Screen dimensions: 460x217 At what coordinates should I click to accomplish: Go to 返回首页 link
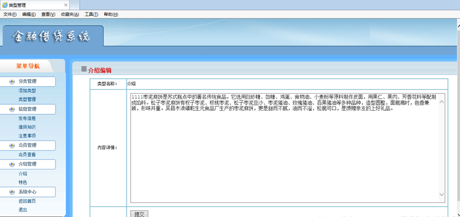[x=27, y=201]
